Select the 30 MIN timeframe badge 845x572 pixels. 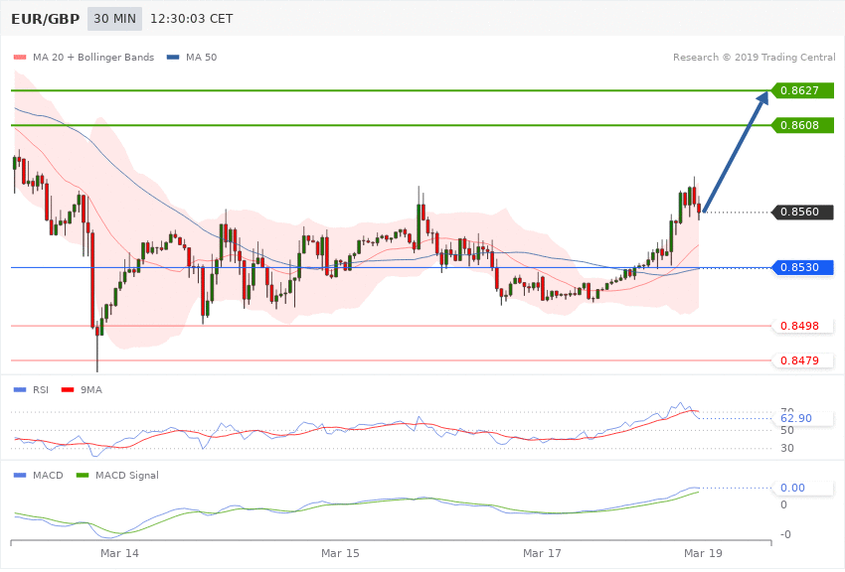pyautogui.click(x=114, y=19)
